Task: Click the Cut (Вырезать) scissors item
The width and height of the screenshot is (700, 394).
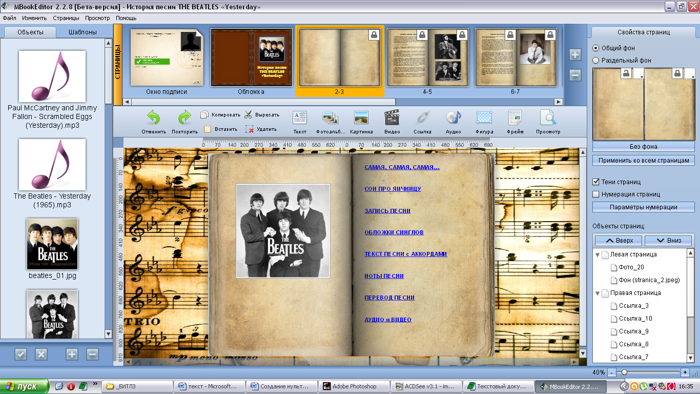Action: (x=261, y=115)
